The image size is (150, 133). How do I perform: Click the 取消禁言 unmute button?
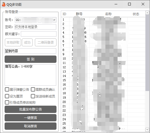31,126
